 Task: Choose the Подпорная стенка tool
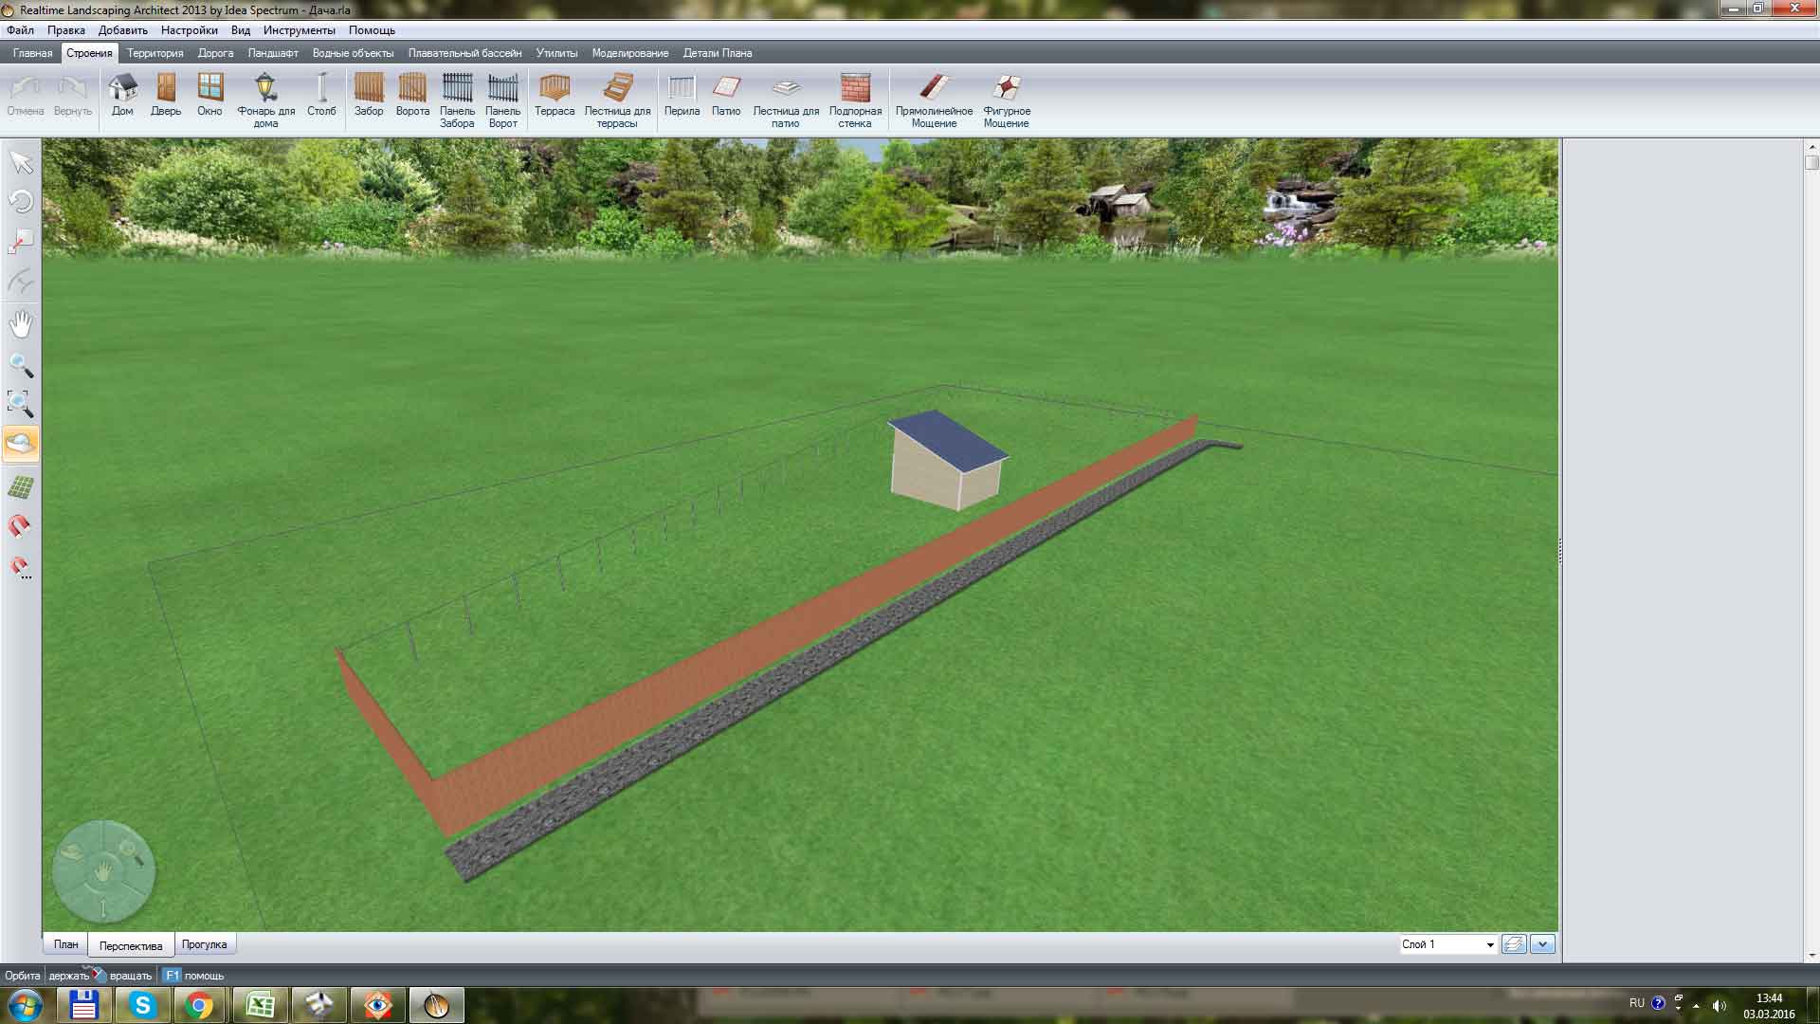coord(855,101)
